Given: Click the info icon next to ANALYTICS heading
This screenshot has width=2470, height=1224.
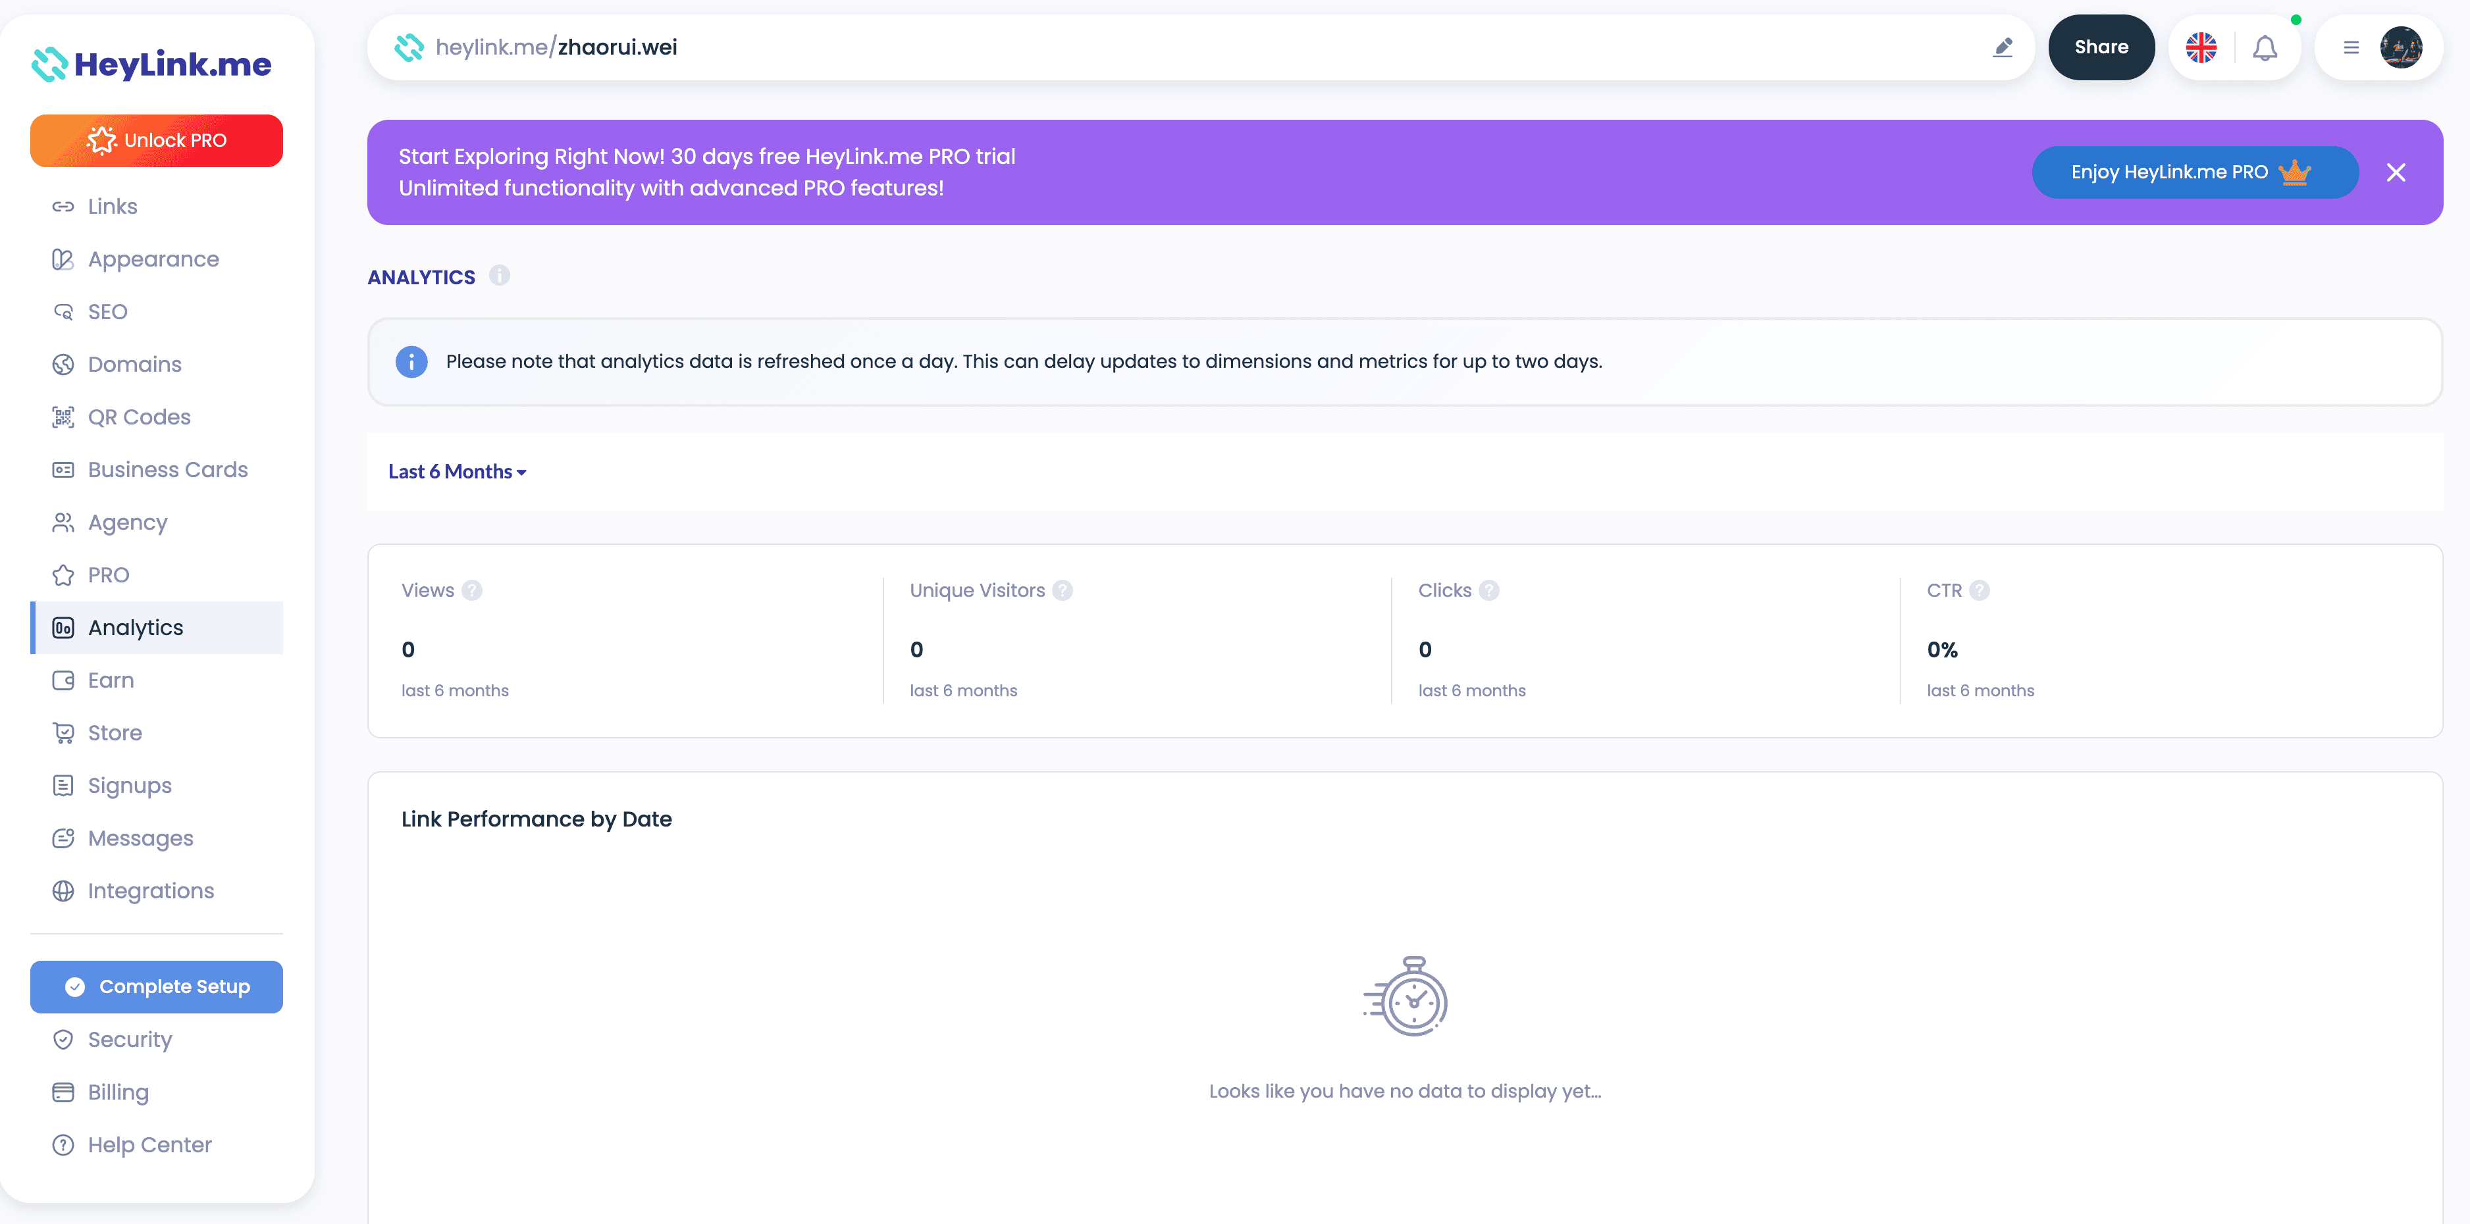Looking at the screenshot, I should 500,276.
